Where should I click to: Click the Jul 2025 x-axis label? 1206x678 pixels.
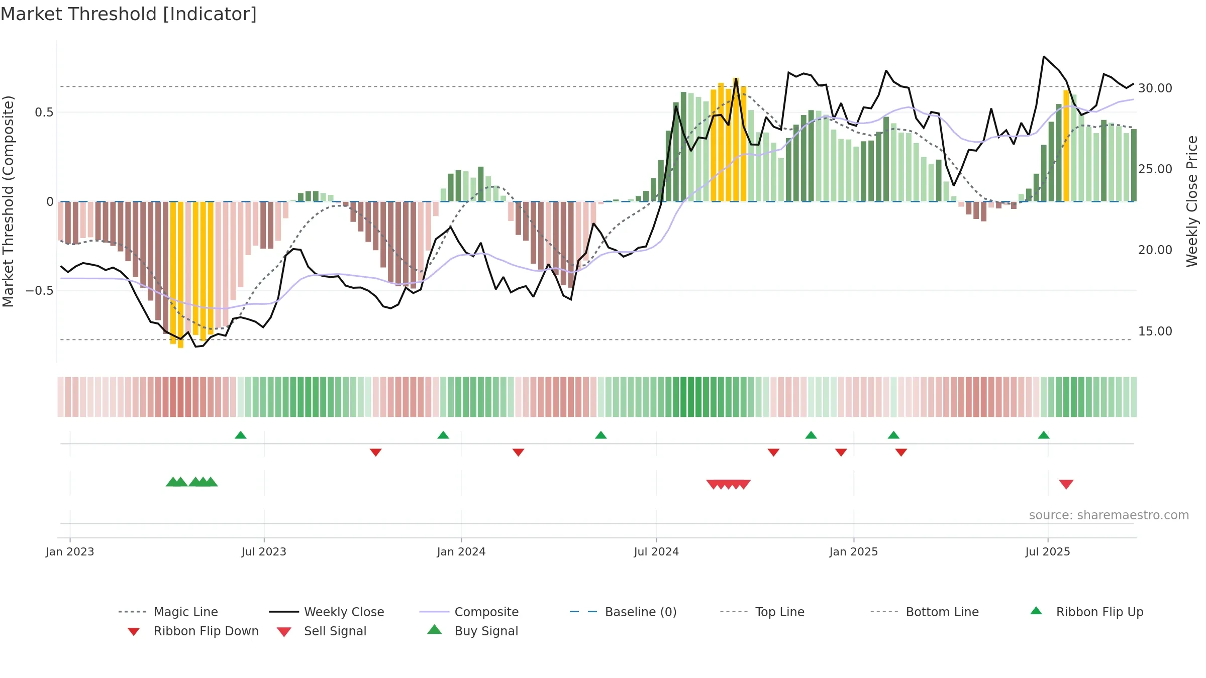(1048, 551)
